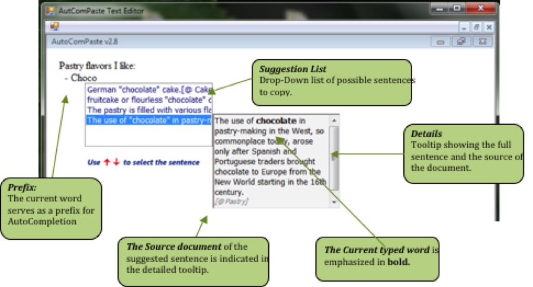
Task: Click the 'AutoComPaste v2.8' window title
Action: [x=85, y=42]
